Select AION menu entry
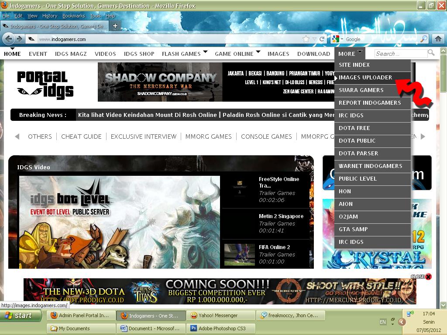The width and height of the screenshot is (447, 335). click(x=373, y=204)
